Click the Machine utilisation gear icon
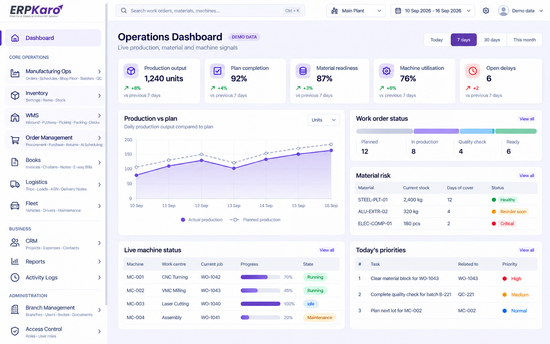This screenshot has width=550, height=344. coord(387,71)
